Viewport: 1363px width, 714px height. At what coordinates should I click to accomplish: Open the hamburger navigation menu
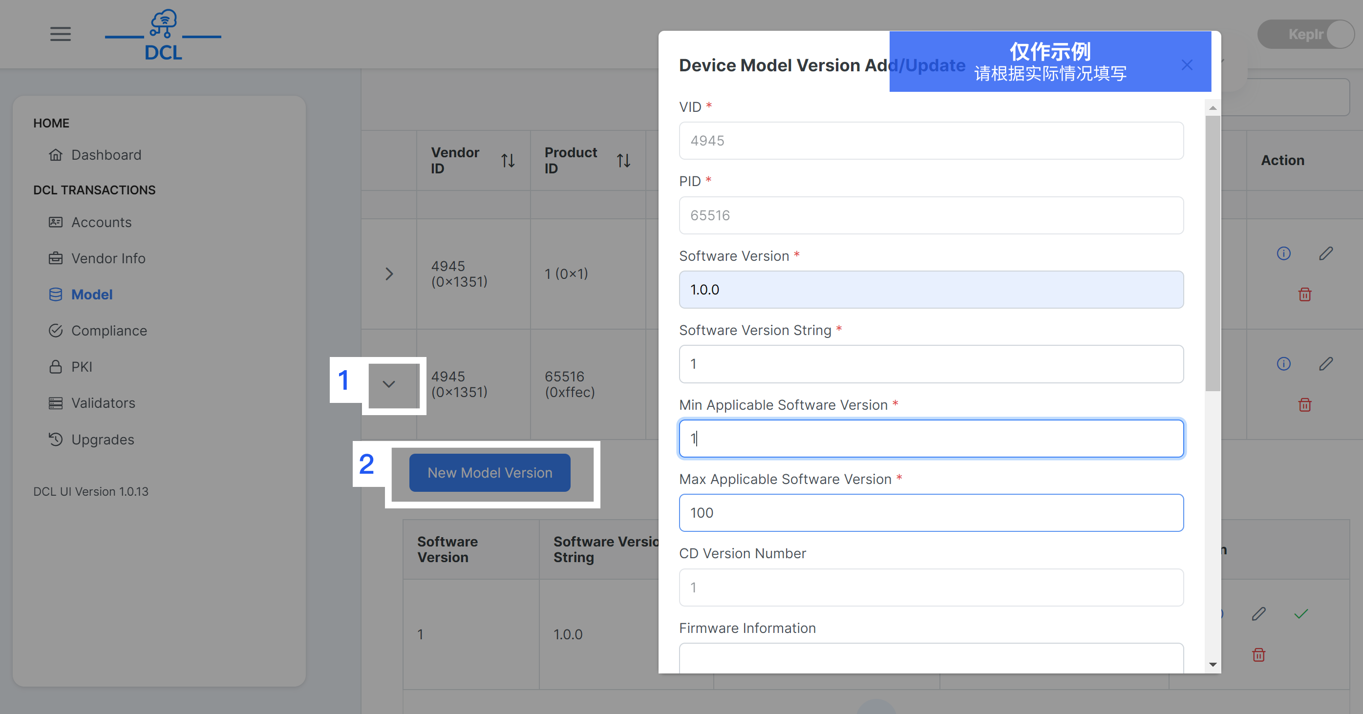pyautogui.click(x=60, y=34)
